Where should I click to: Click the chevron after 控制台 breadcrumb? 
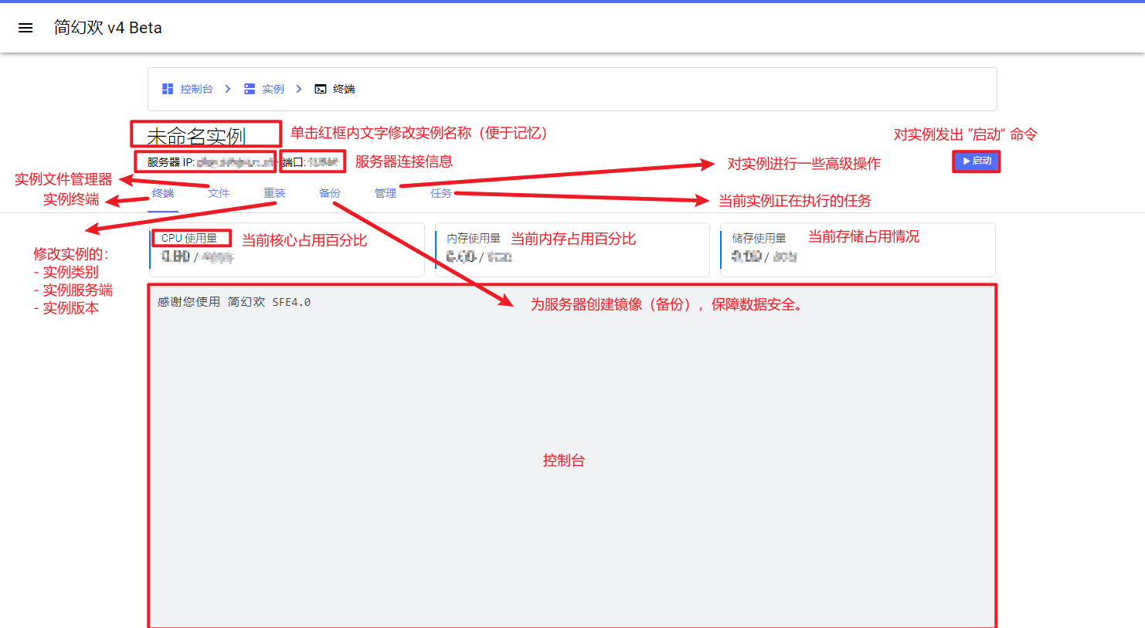tap(228, 89)
